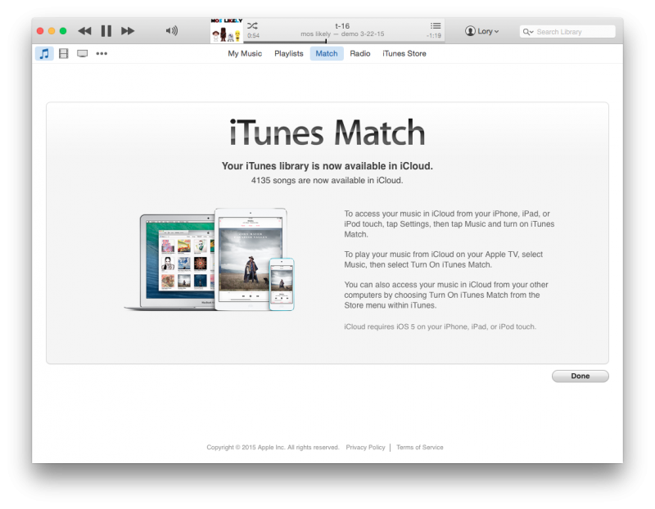Close the iTunes window with red button
This screenshot has height=509, width=655.
click(40, 31)
